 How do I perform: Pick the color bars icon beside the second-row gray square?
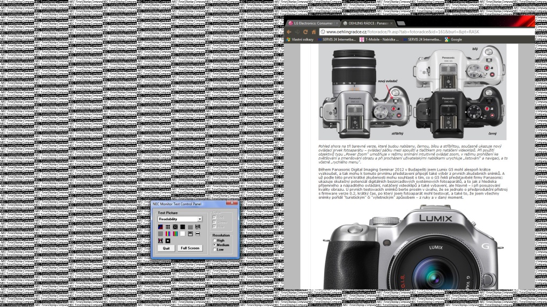click(168, 234)
